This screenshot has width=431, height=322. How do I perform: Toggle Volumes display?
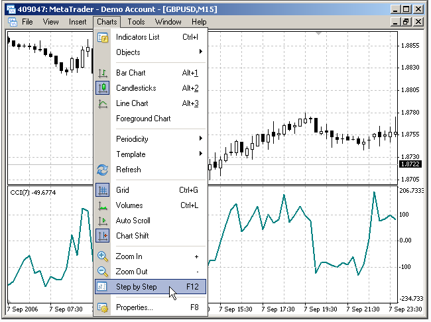[151, 205]
